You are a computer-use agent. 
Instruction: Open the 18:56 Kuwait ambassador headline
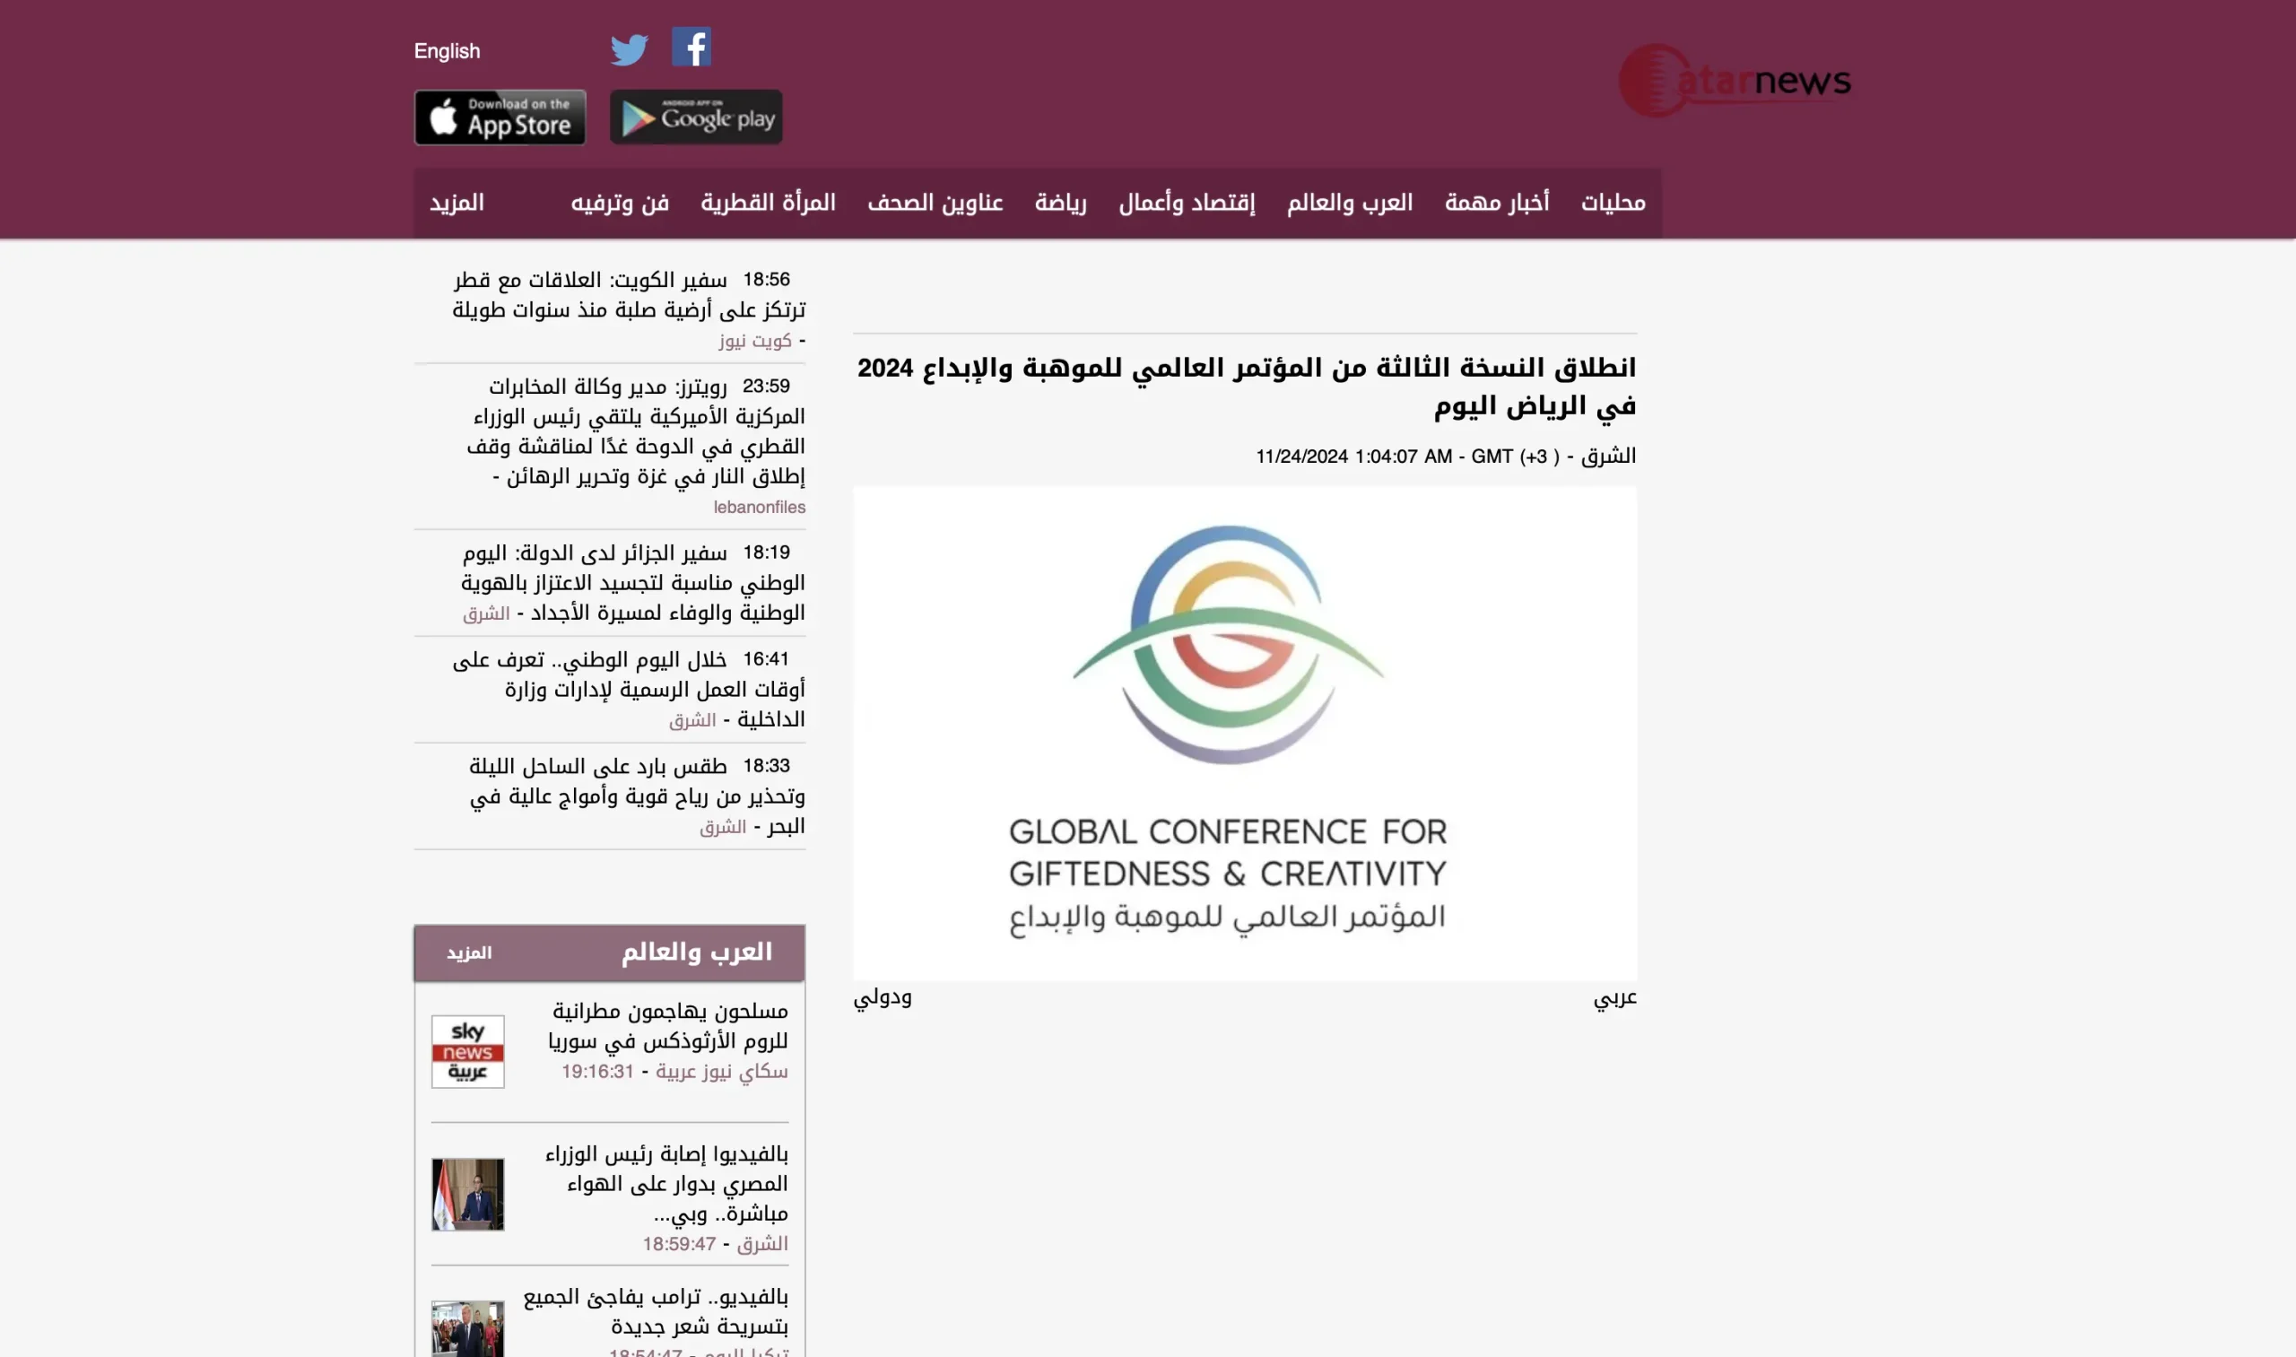coord(628,294)
